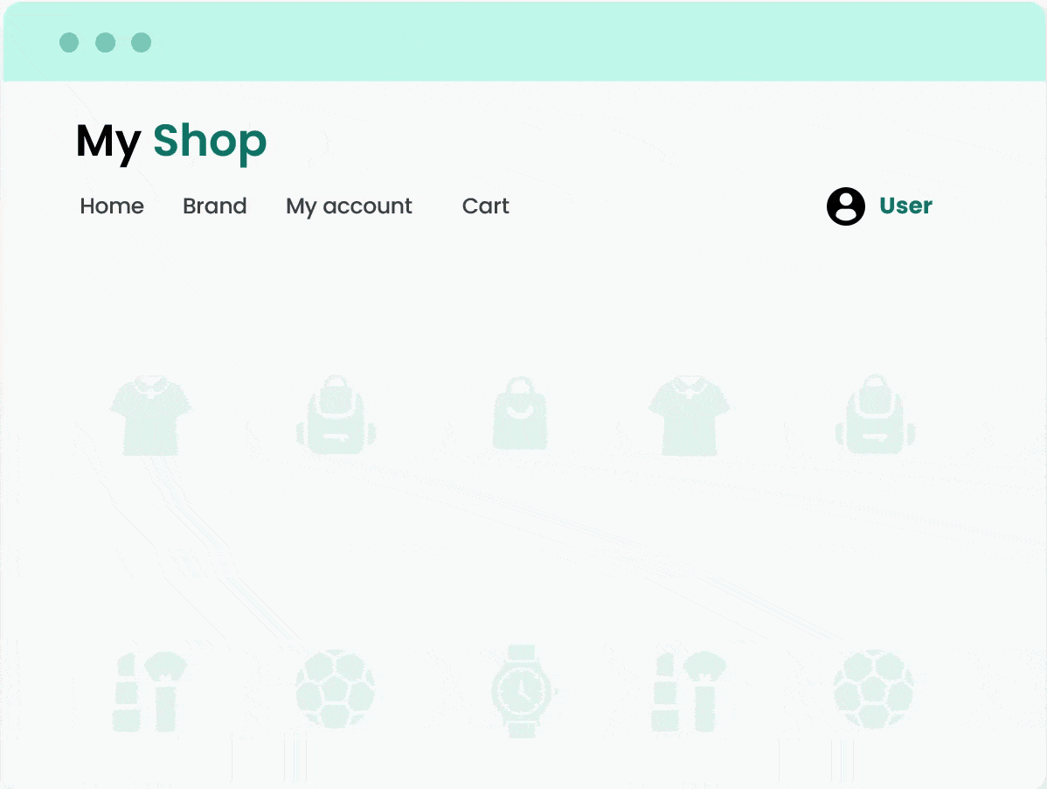This screenshot has height=789, width=1047.
Task: Go to the Home menu item
Action: [112, 206]
